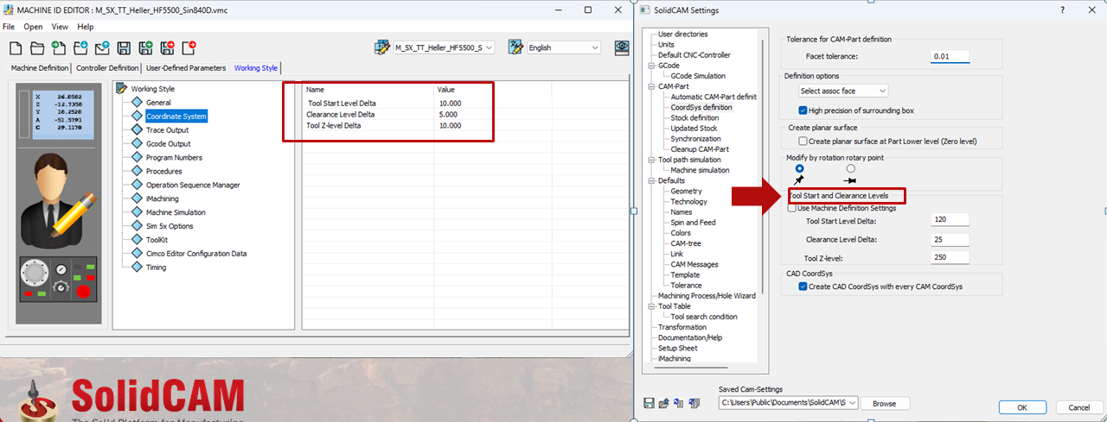
Task: Click the Tool Z-level Delta row name
Action: pyautogui.click(x=334, y=126)
